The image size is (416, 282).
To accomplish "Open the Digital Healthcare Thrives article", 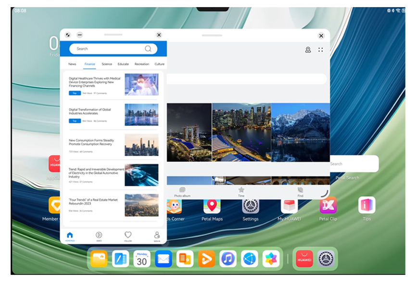I will pyautogui.click(x=95, y=82).
